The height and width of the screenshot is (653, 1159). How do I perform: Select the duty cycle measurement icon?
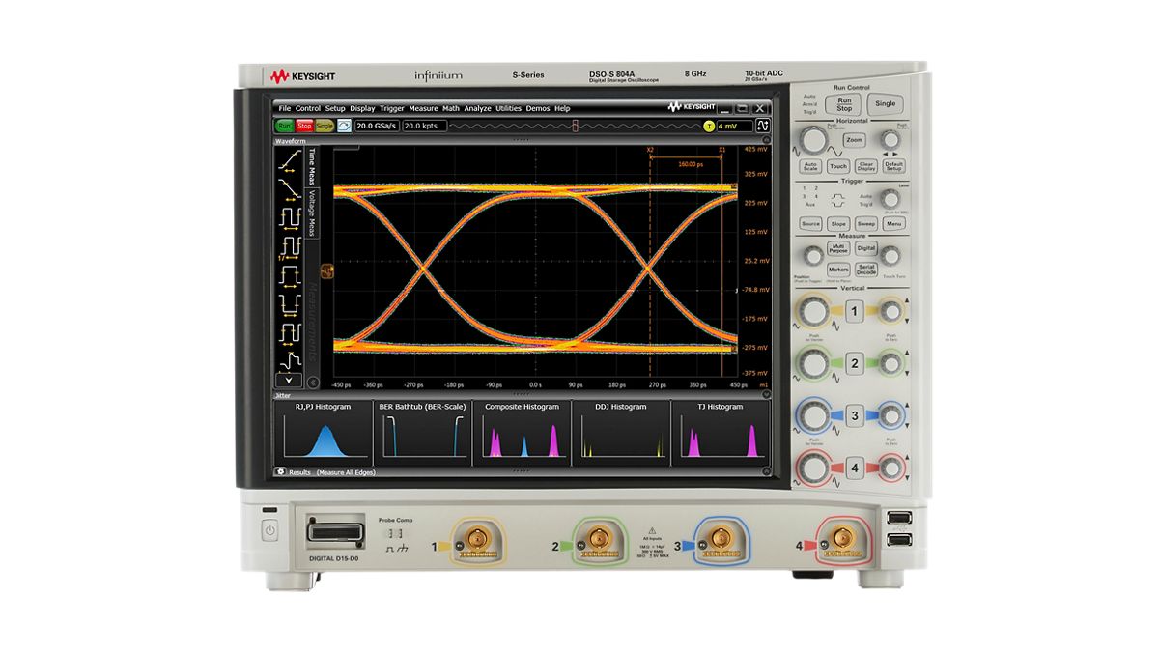[x=289, y=333]
